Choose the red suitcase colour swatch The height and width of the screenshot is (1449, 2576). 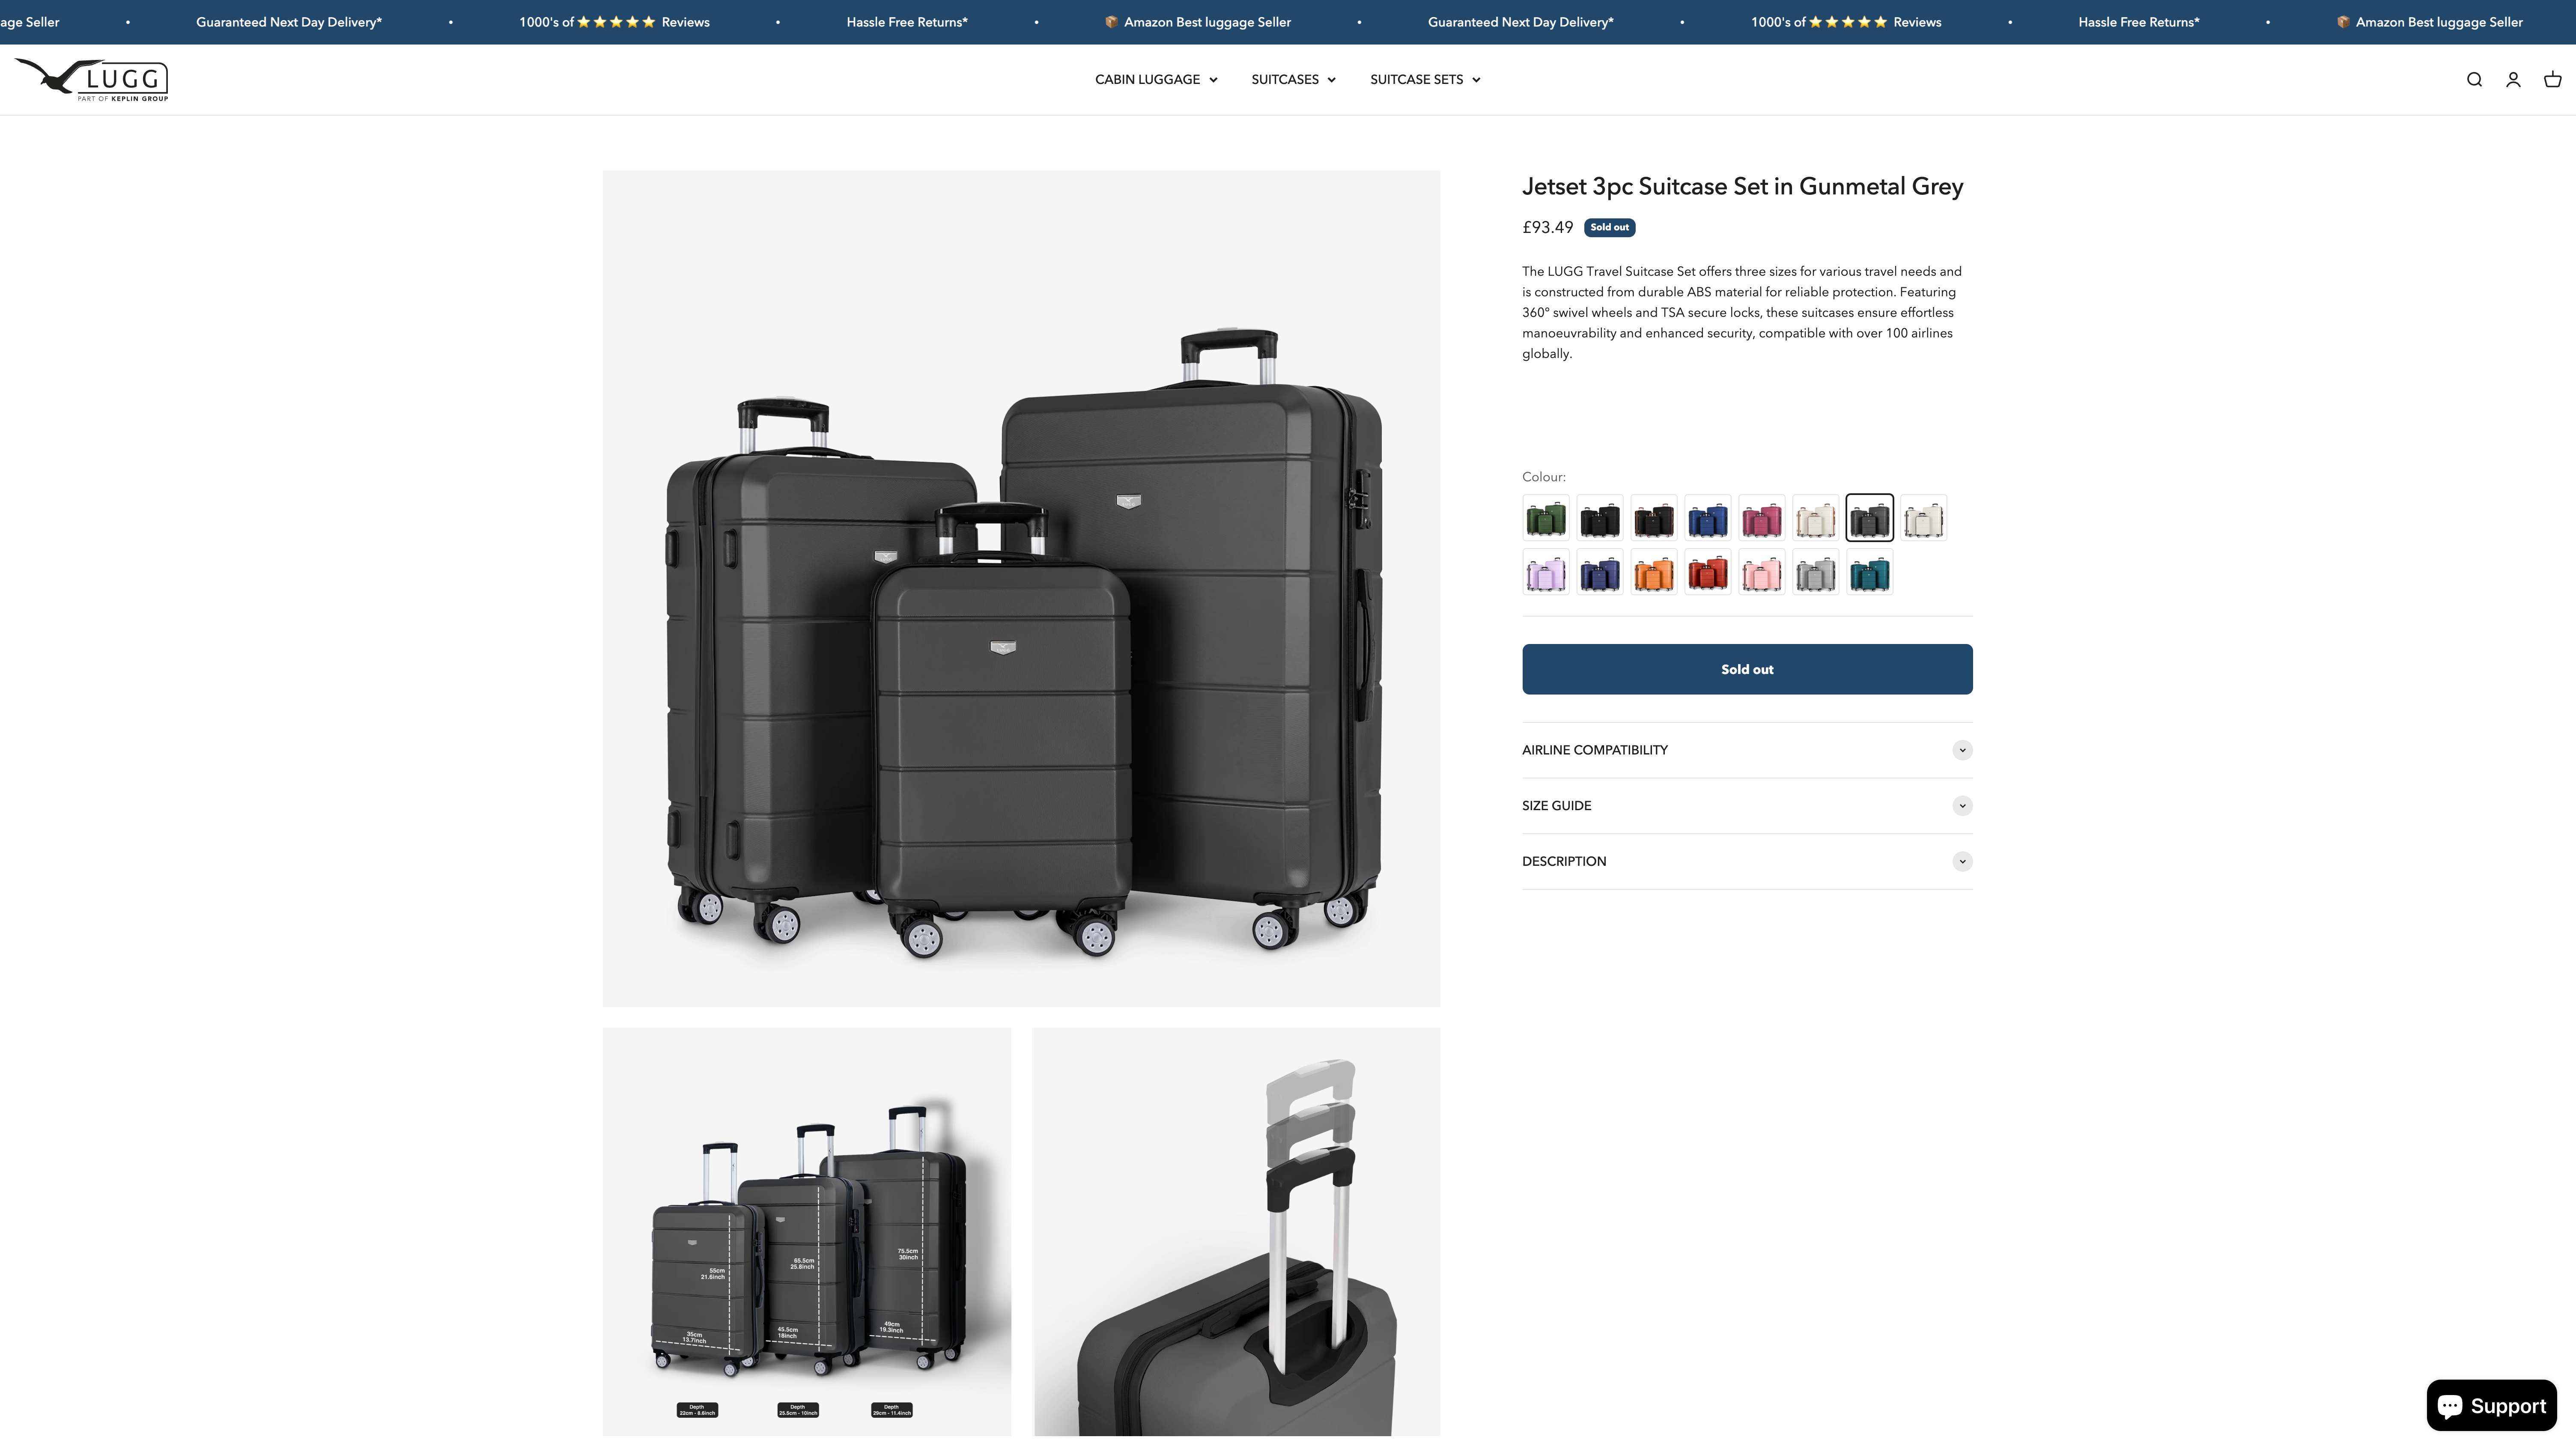coord(1708,573)
